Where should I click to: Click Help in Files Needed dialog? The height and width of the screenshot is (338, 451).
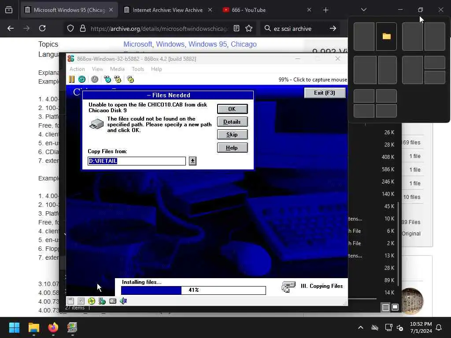tap(232, 148)
